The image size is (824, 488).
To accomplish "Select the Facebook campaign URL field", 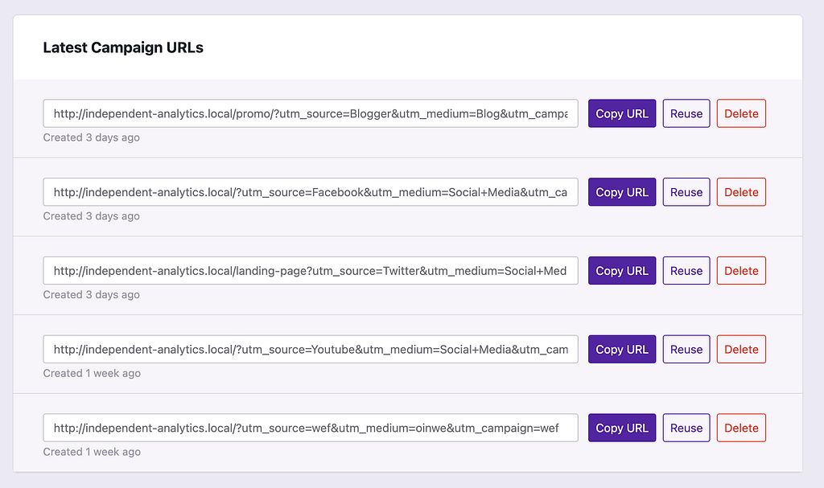I will (311, 192).
